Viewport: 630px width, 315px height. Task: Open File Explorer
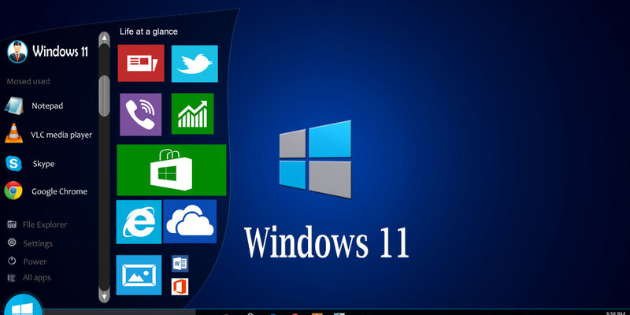(37, 224)
